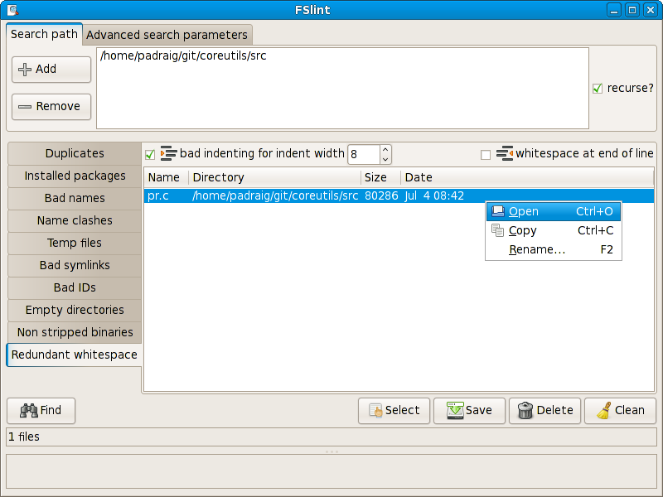
Task: Click the empty log output pane
Action: pyautogui.click(x=331, y=471)
